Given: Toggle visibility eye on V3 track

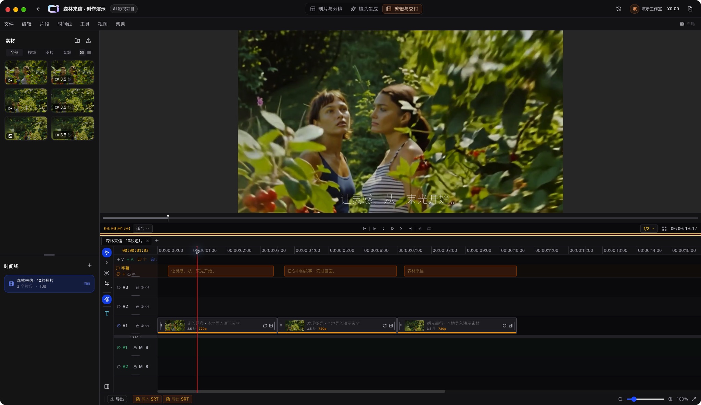Looking at the screenshot, I should [142, 287].
